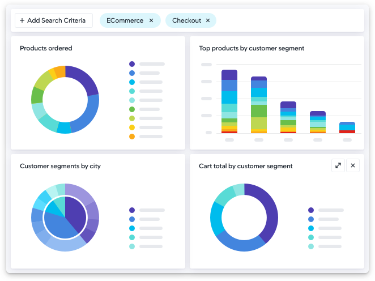The width and height of the screenshot is (375, 281).
Task: Select the Checkout filter tag
Action: pos(191,20)
